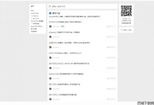Open the 技术杂文 category in sidebar

click(x=34, y=29)
